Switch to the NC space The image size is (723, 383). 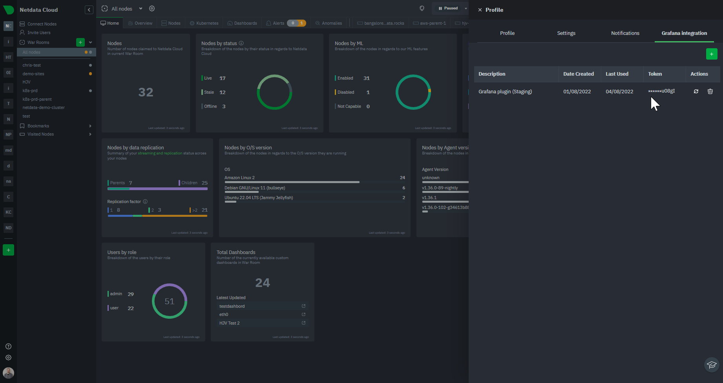(x=8, y=26)
